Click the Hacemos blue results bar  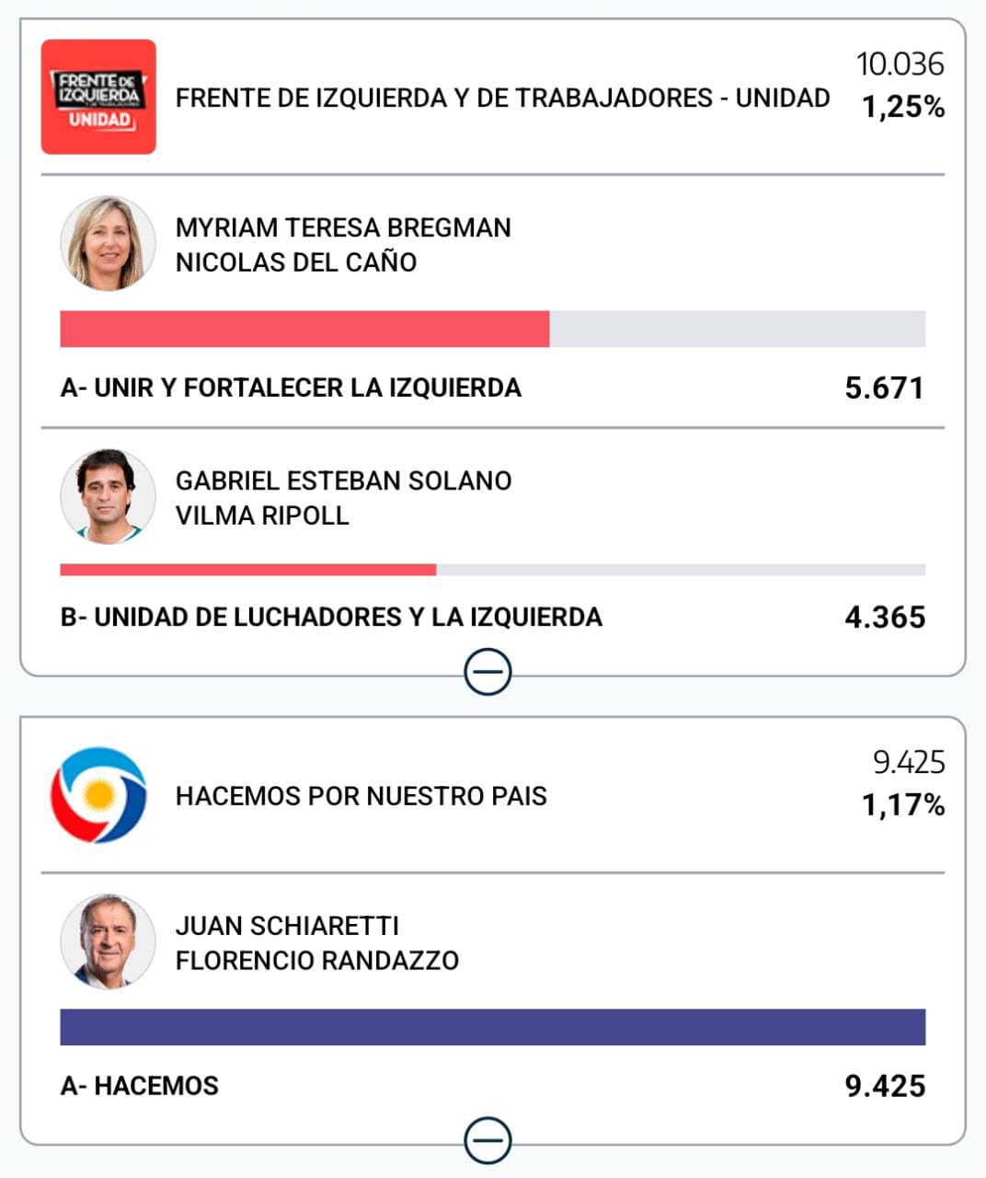(492, 1027)
